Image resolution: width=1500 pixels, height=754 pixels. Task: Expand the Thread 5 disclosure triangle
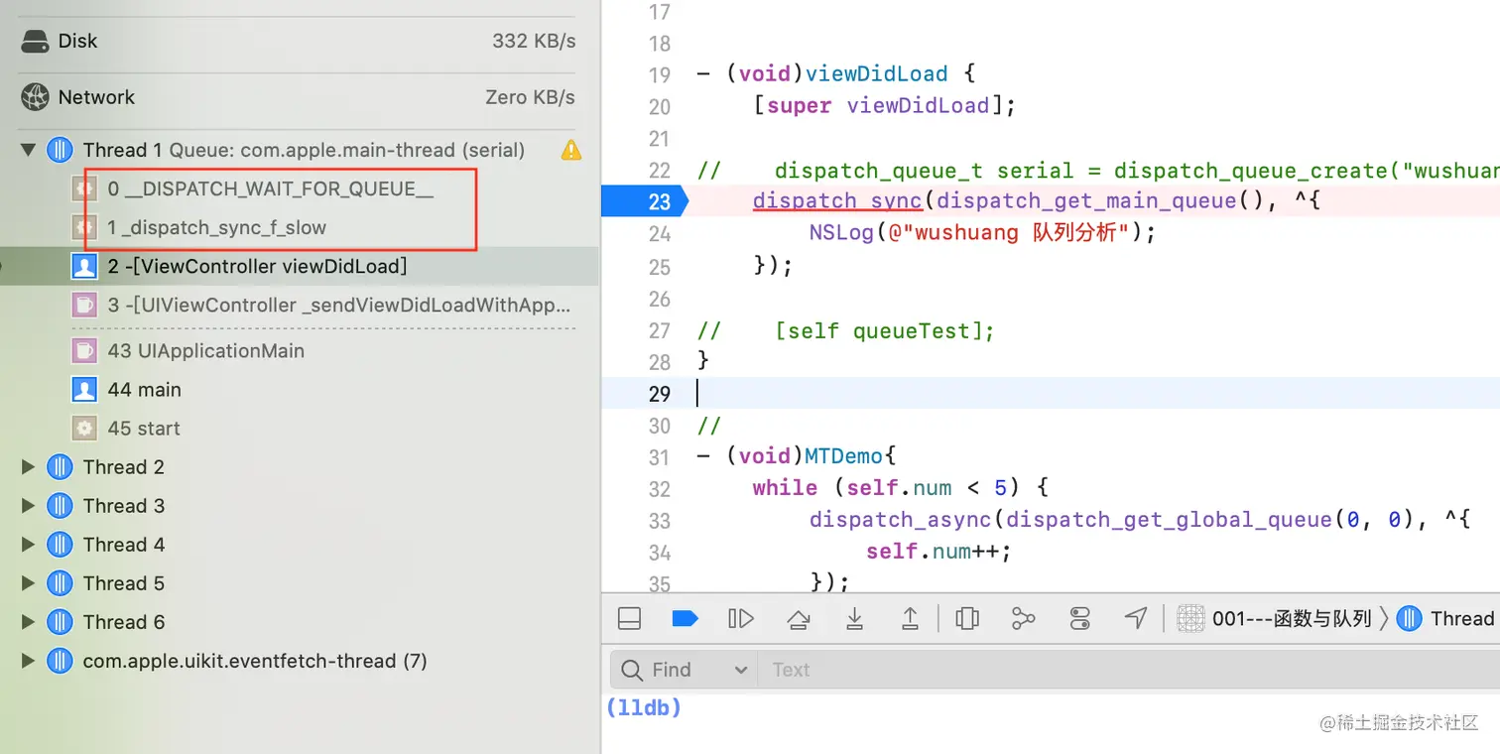(x=29, y=583)
